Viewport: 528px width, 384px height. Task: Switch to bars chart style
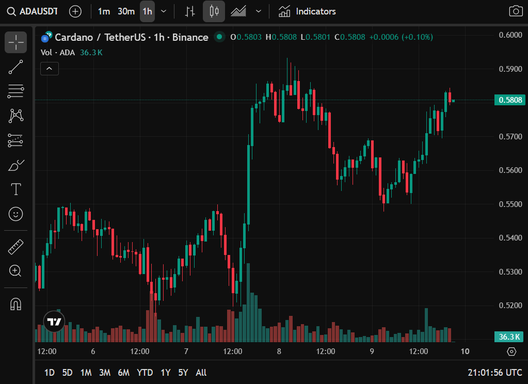tap(190, 11)
